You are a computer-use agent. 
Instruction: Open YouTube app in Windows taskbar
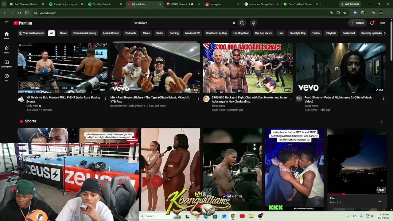pyautogui.click(x=242, y=216)
